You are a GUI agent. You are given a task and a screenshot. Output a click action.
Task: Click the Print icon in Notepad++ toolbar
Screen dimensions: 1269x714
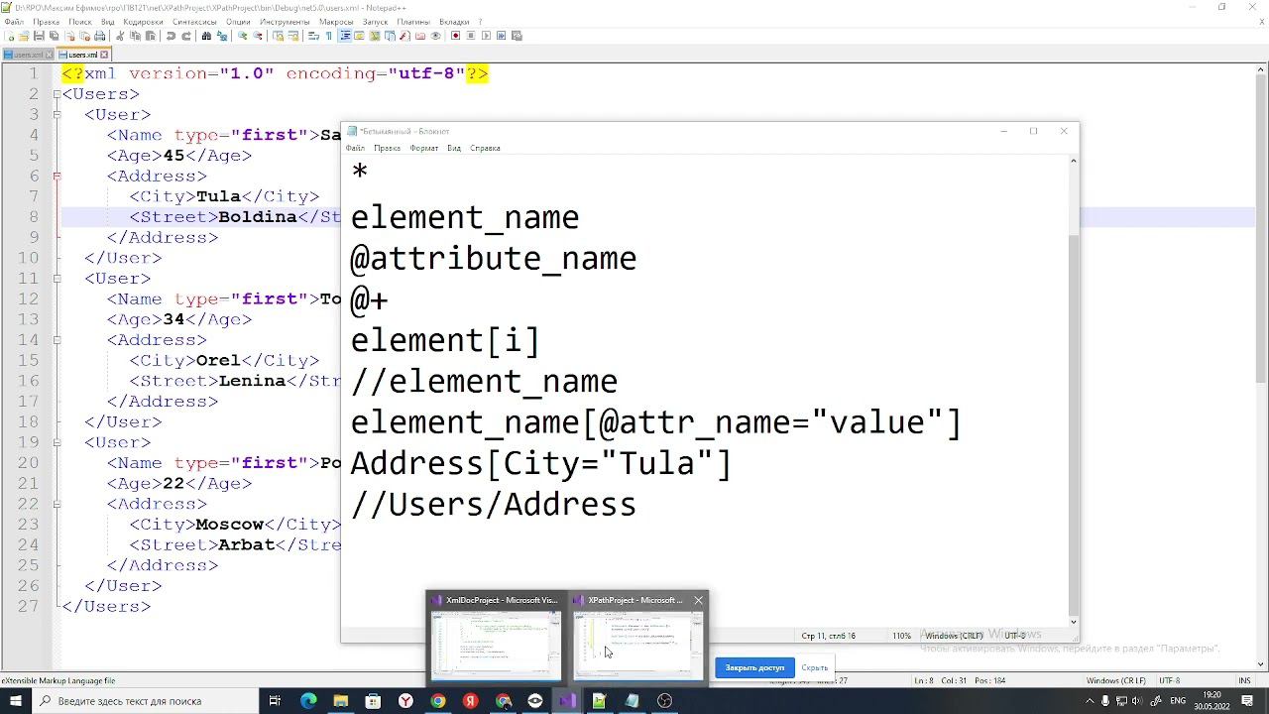pyautogui.click(x=99, y=36)
